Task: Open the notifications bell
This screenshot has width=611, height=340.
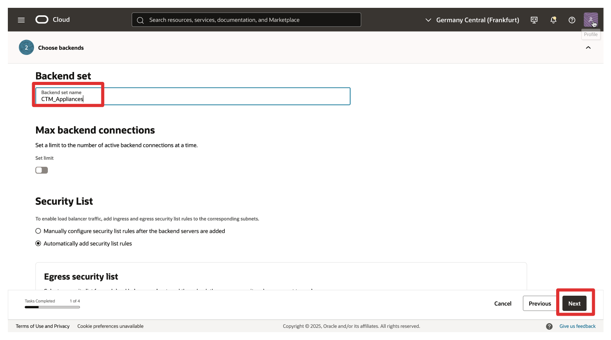Action: tap(553, 20)
